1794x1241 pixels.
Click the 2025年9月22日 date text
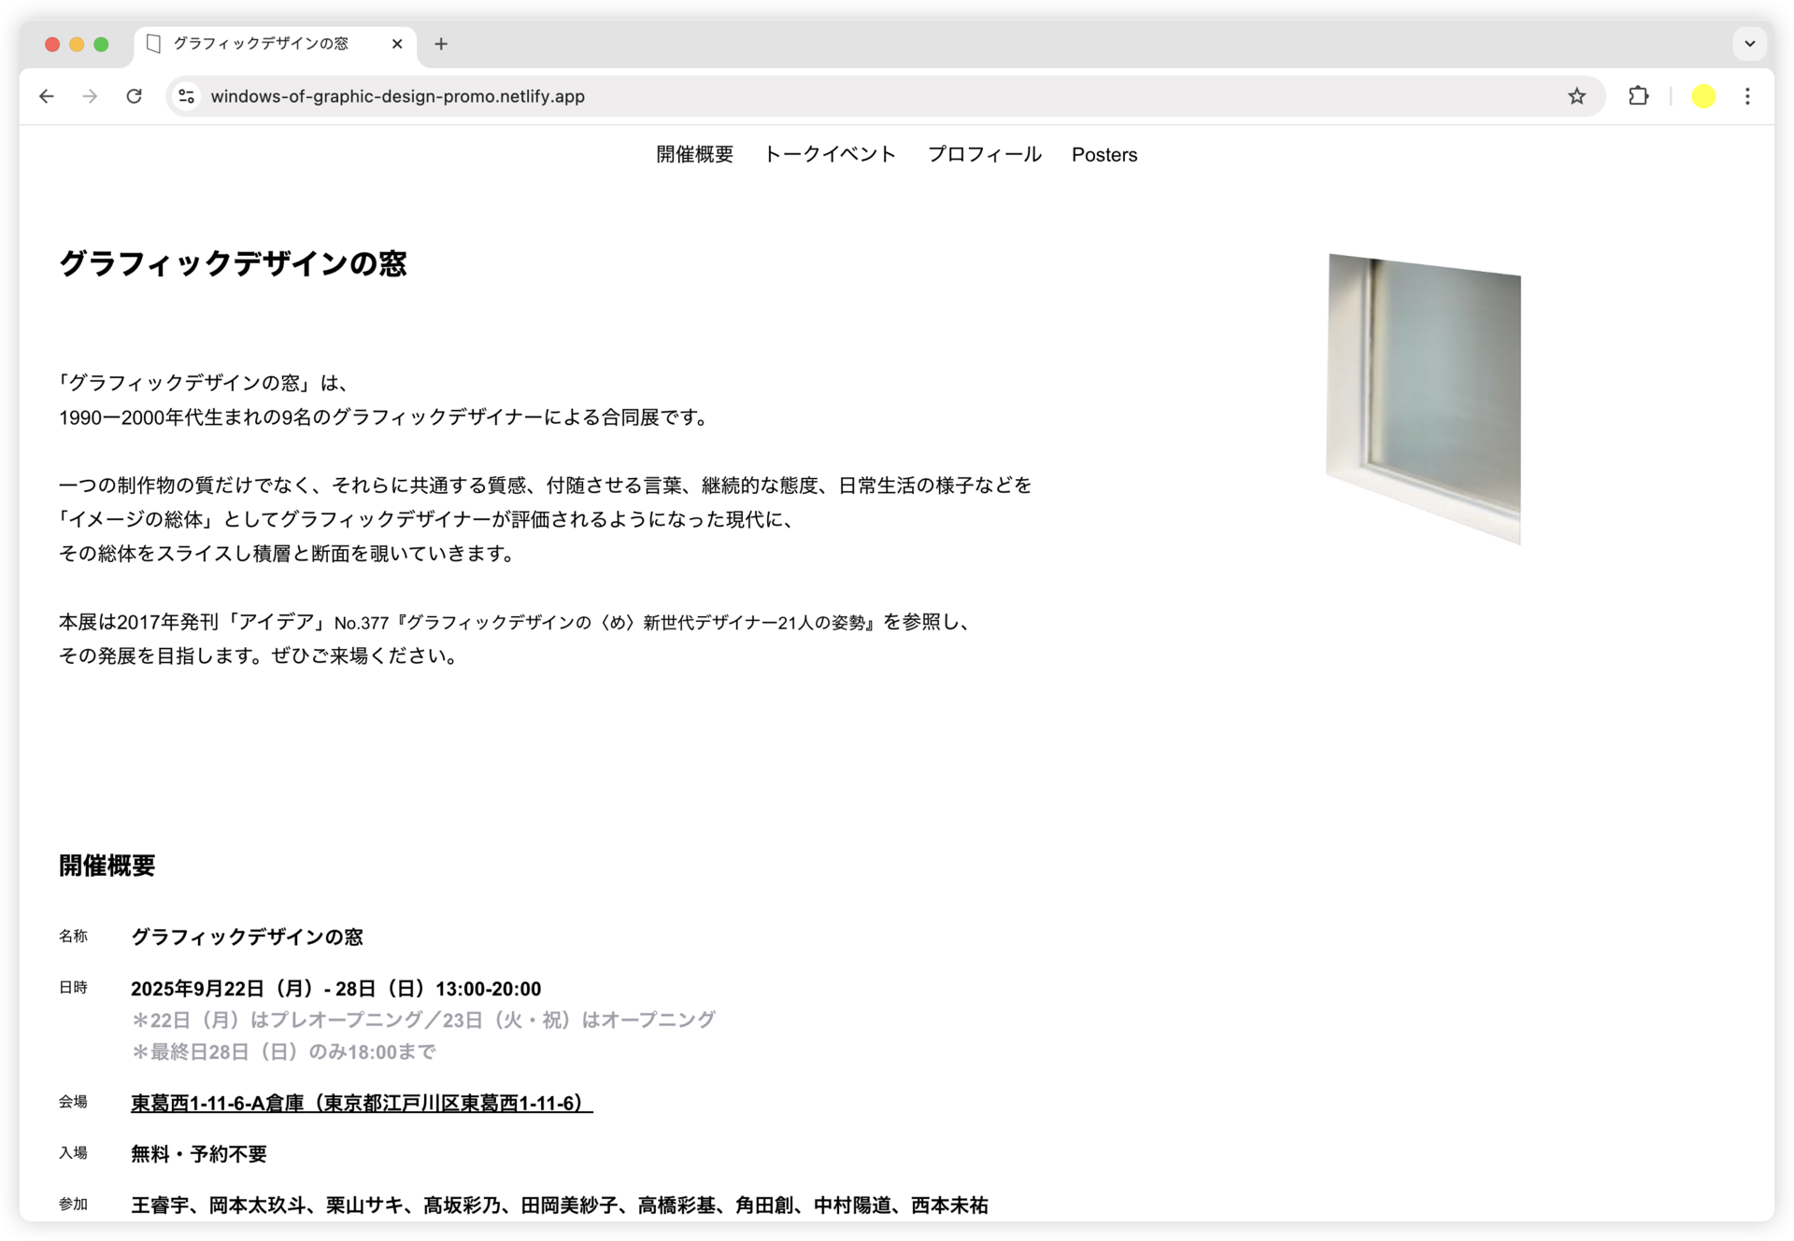click(335, 989)
